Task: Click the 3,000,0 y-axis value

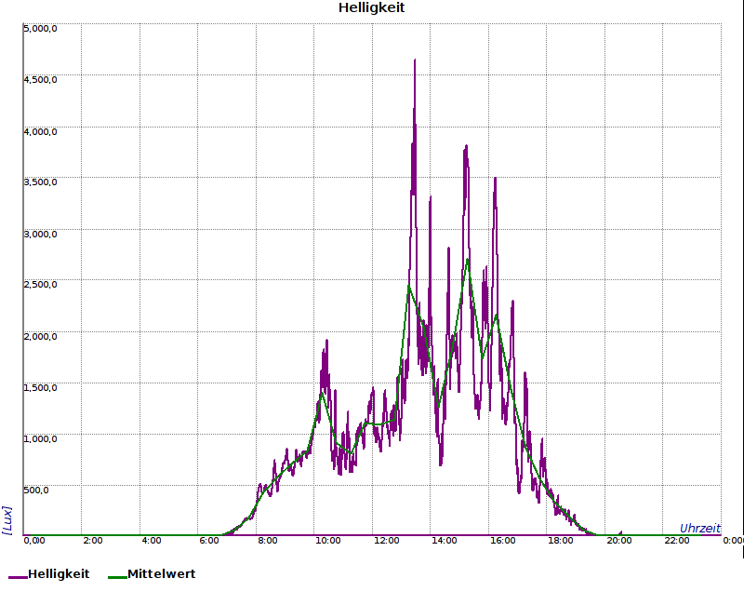Action: pyautogui.click(x=40, y=234)
